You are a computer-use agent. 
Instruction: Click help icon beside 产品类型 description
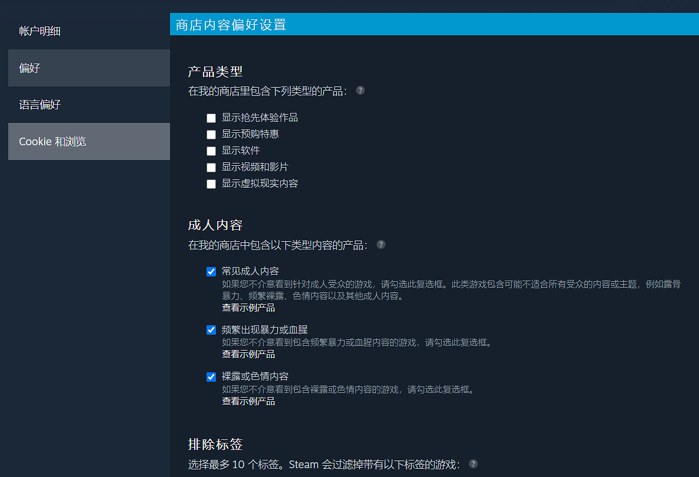360,91
